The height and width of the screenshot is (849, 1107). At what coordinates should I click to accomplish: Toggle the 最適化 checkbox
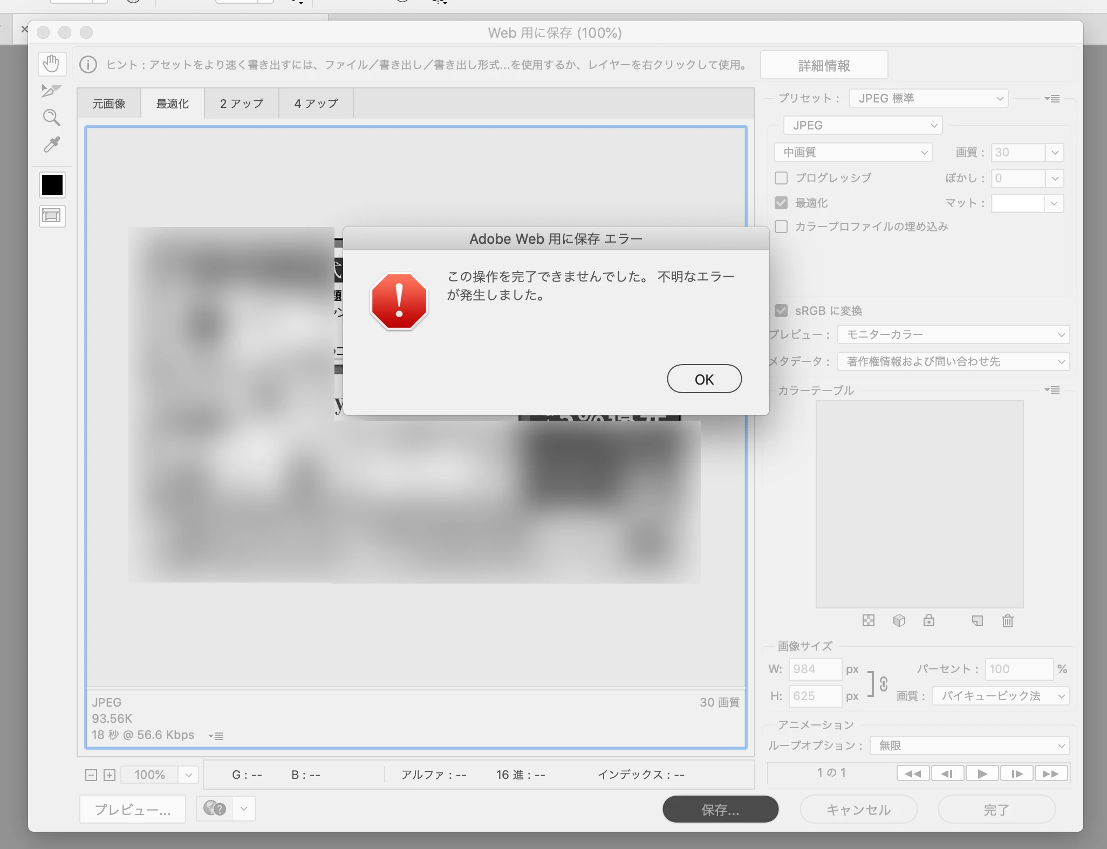tap(781, 203)
